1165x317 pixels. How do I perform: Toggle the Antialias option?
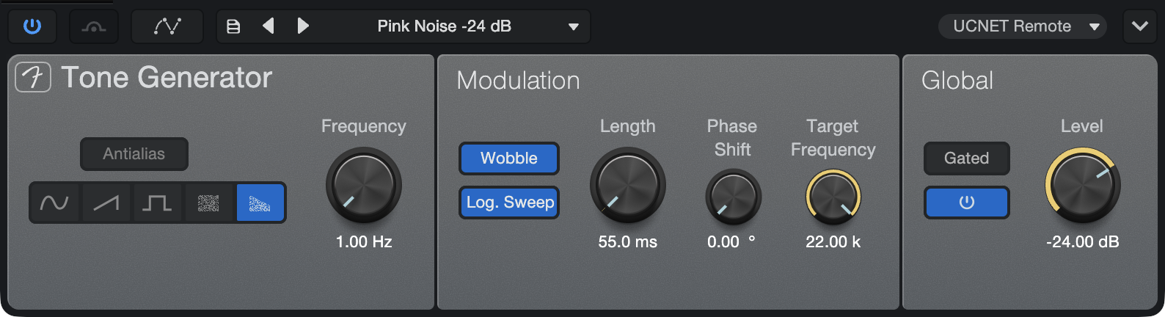point(134,154)
